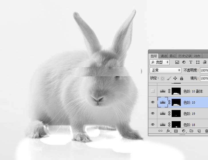Click the 不透明度 value field
This screenshot has width=208, height=160.
click(204, 70)
